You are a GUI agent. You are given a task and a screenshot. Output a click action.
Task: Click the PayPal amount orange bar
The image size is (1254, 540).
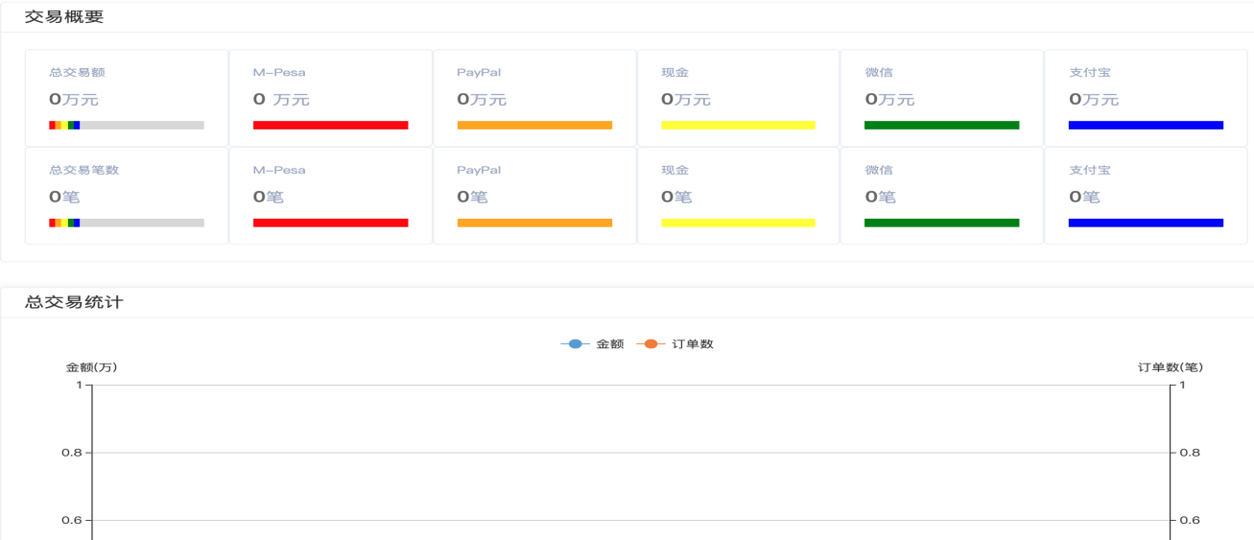[534, 125]
